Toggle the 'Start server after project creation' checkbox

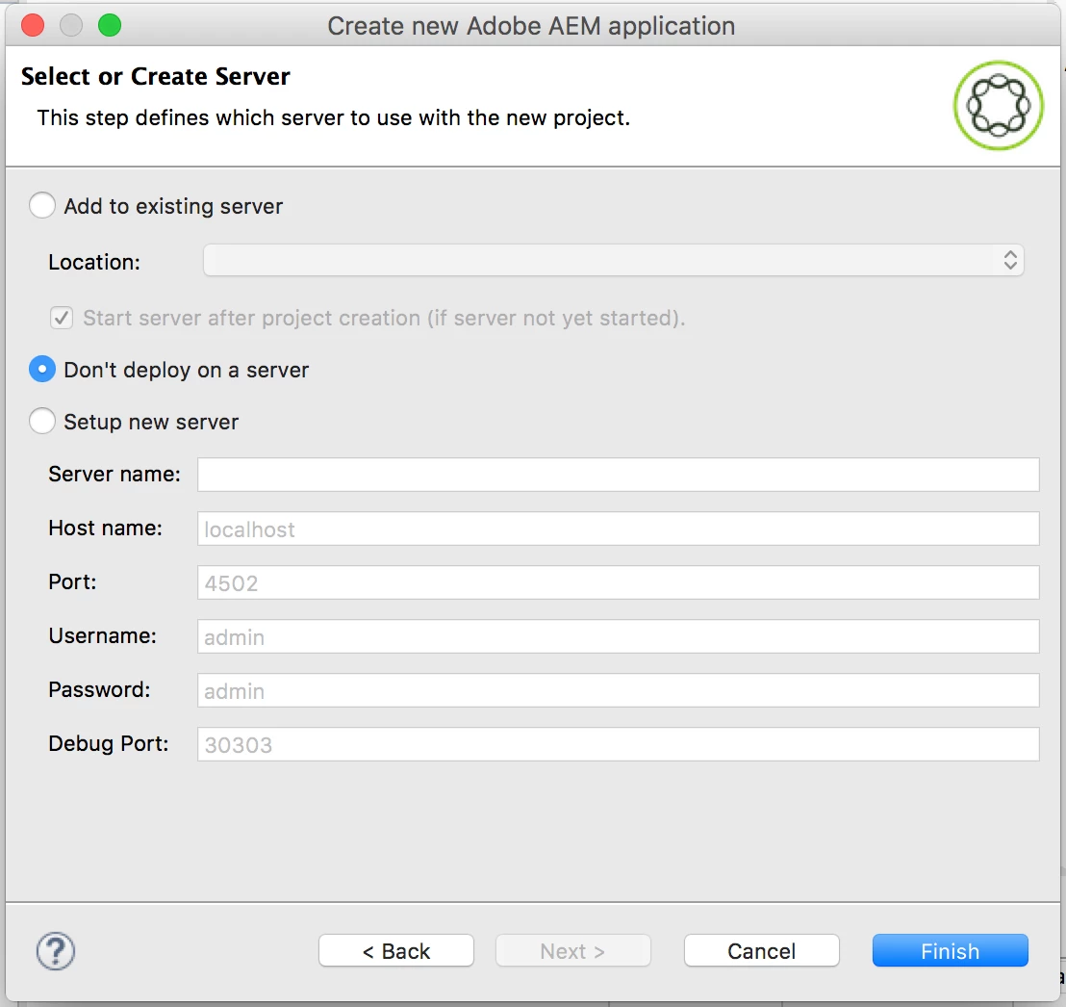(x=62, y=318)
